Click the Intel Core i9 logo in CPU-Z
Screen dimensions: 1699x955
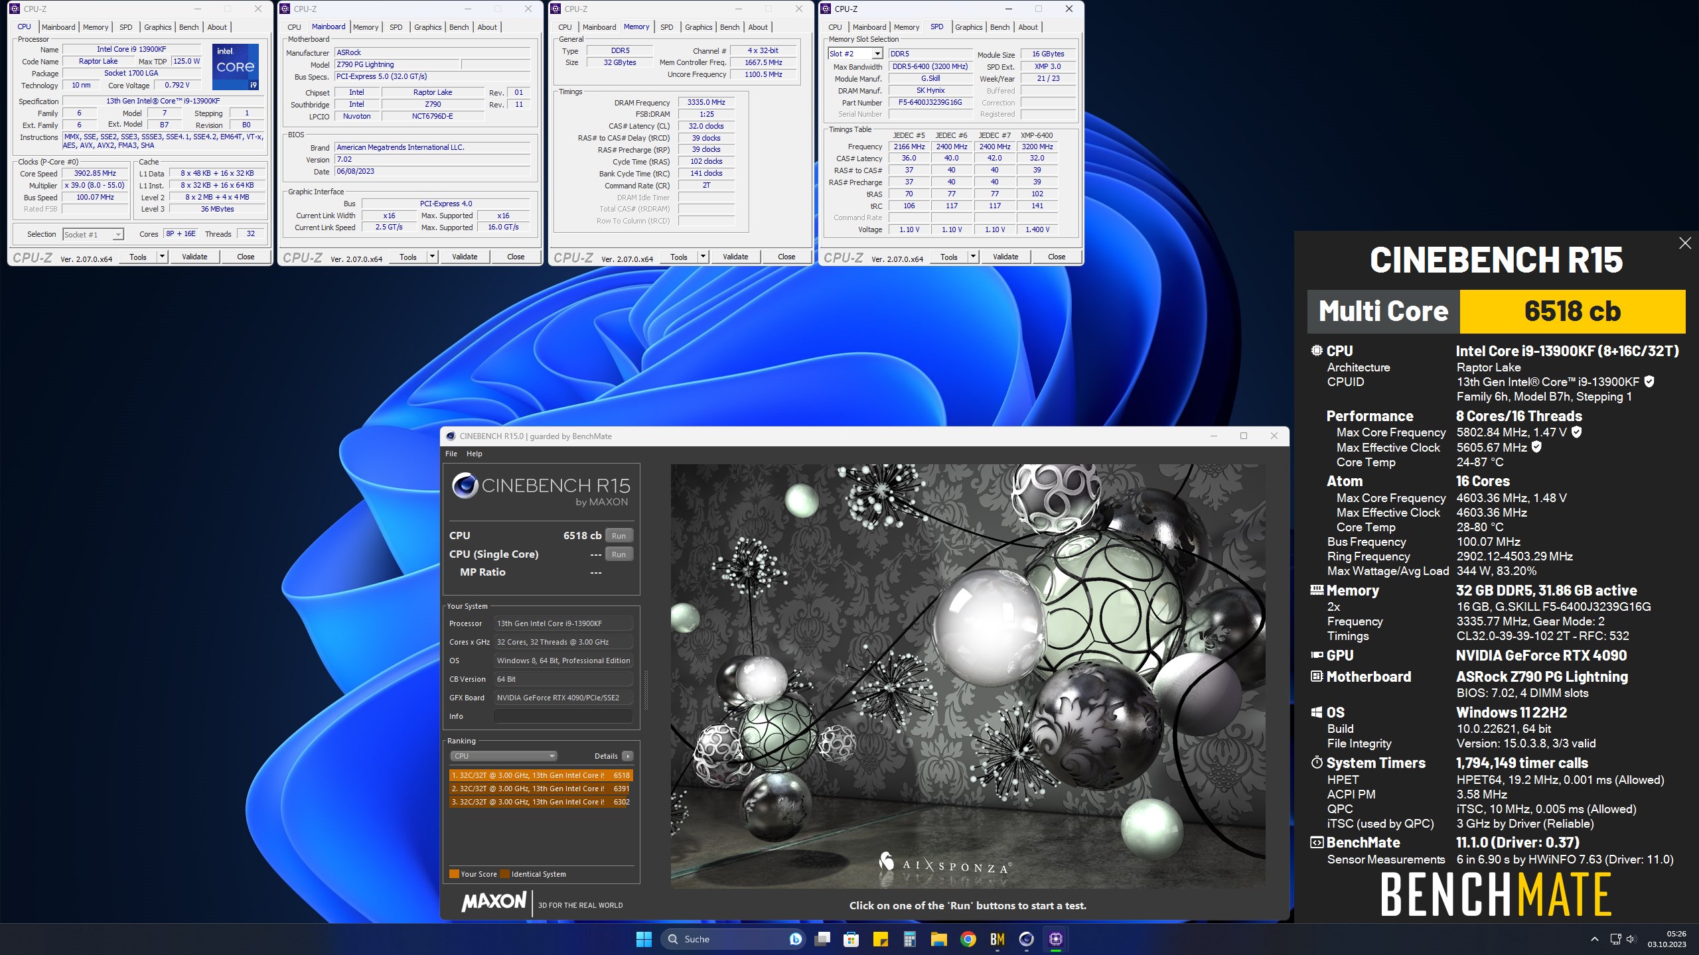236,67
